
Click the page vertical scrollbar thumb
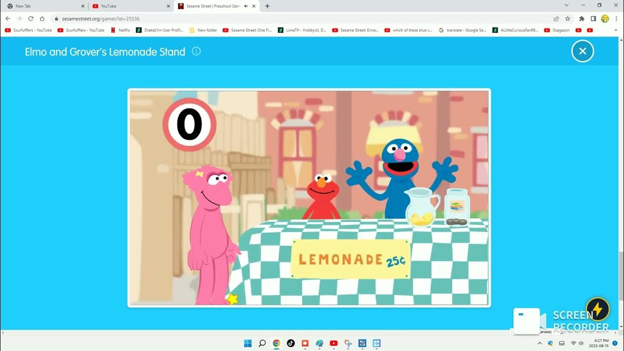(621, 276)
